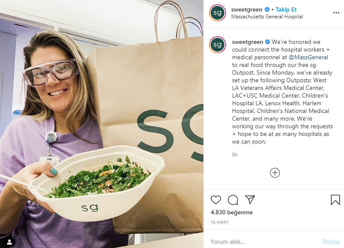Submit comment with Paylaş button
344x248 pixels.
(331, 242)
